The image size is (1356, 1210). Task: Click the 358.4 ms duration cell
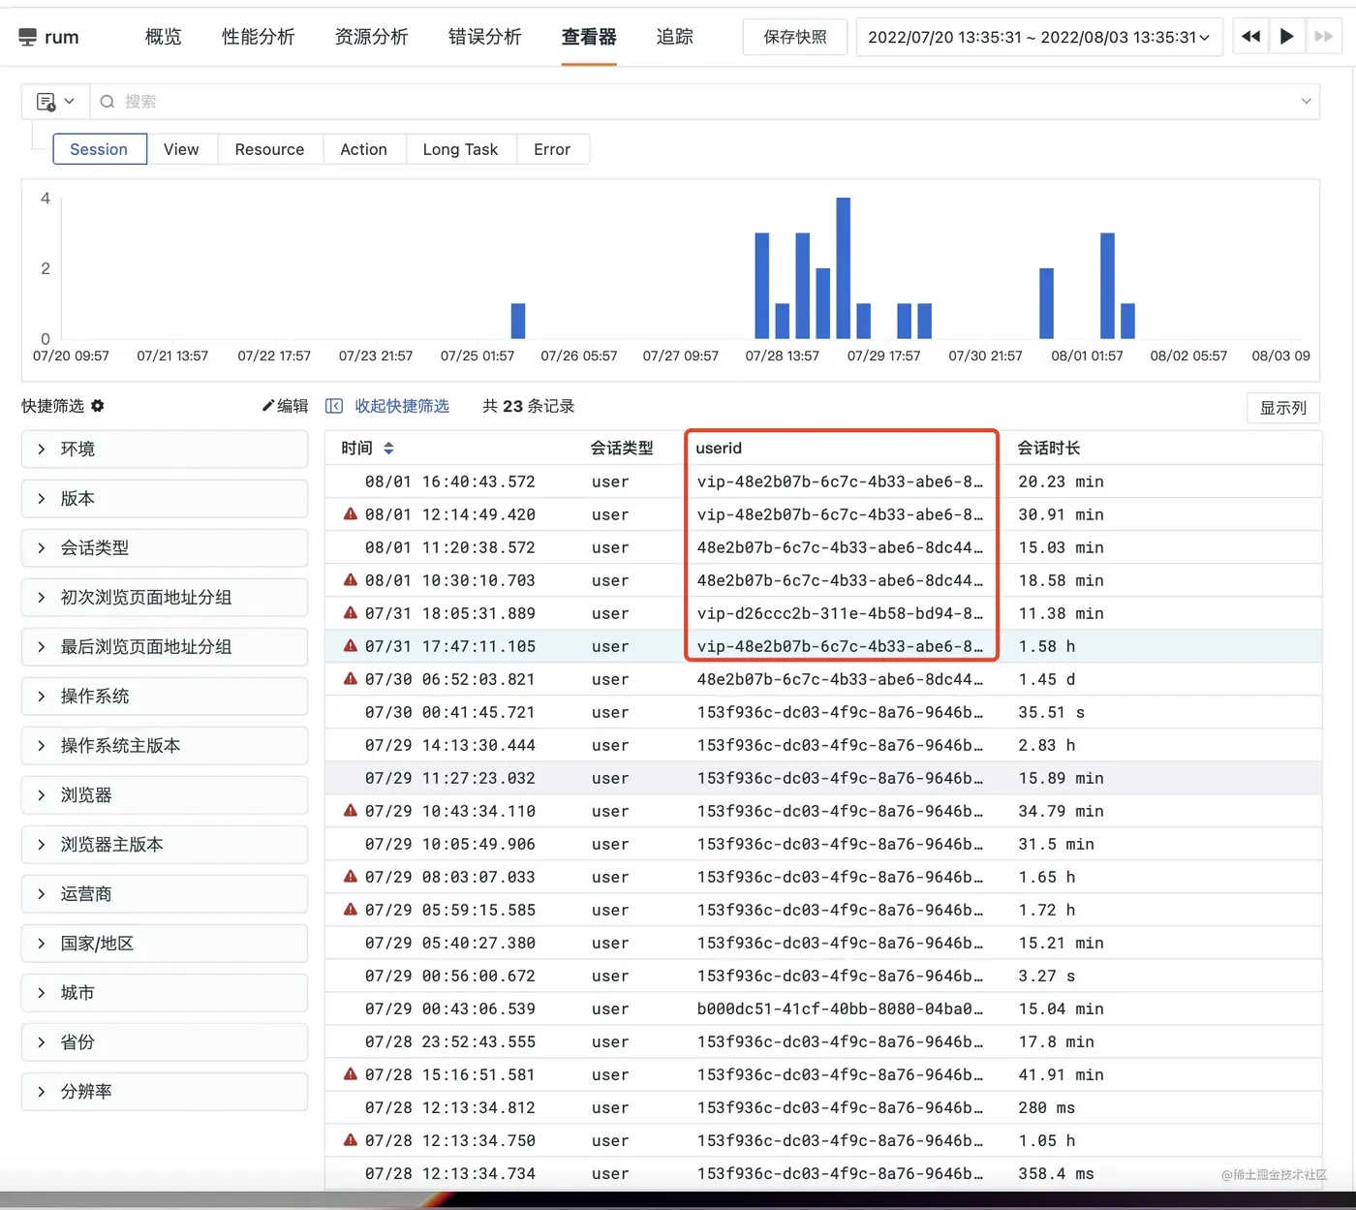1056,1173
